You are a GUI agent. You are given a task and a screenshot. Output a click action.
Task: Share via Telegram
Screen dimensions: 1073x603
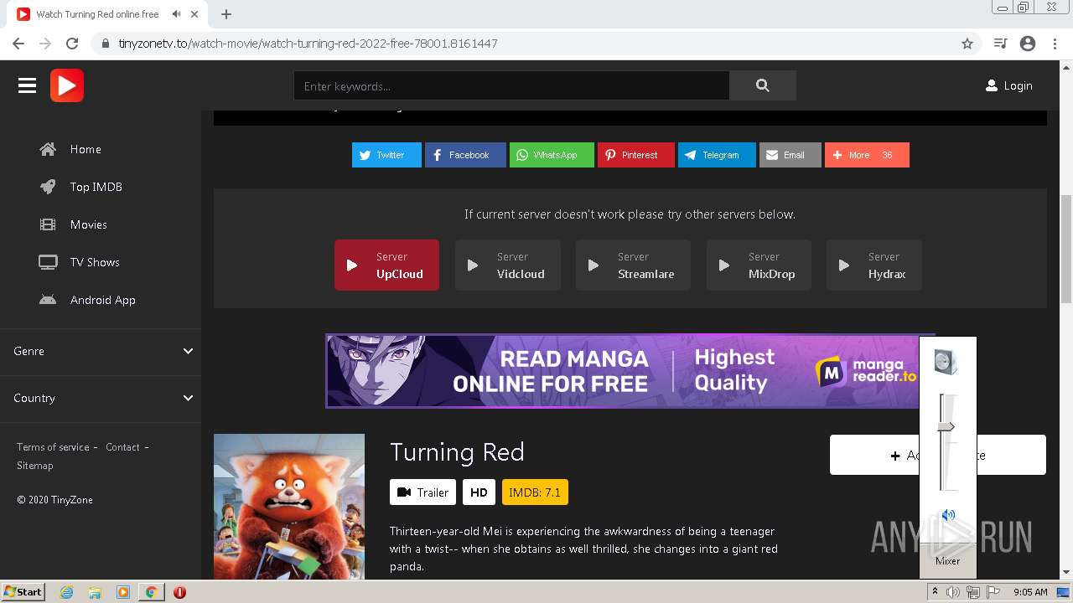pos(717,155)
